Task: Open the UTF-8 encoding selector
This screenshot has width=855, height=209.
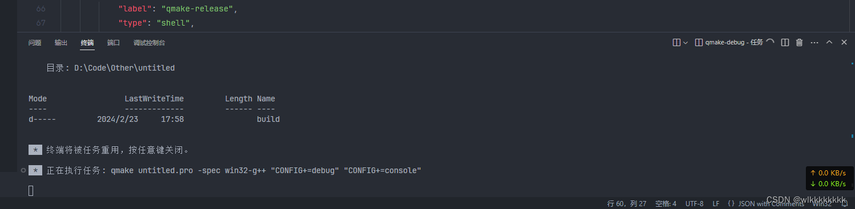Action: point(695,203)
